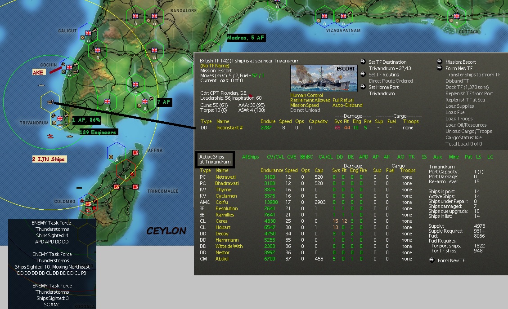Select the British base flag at Trivandrum
This screenshot has width=508, height=309.
60,119
